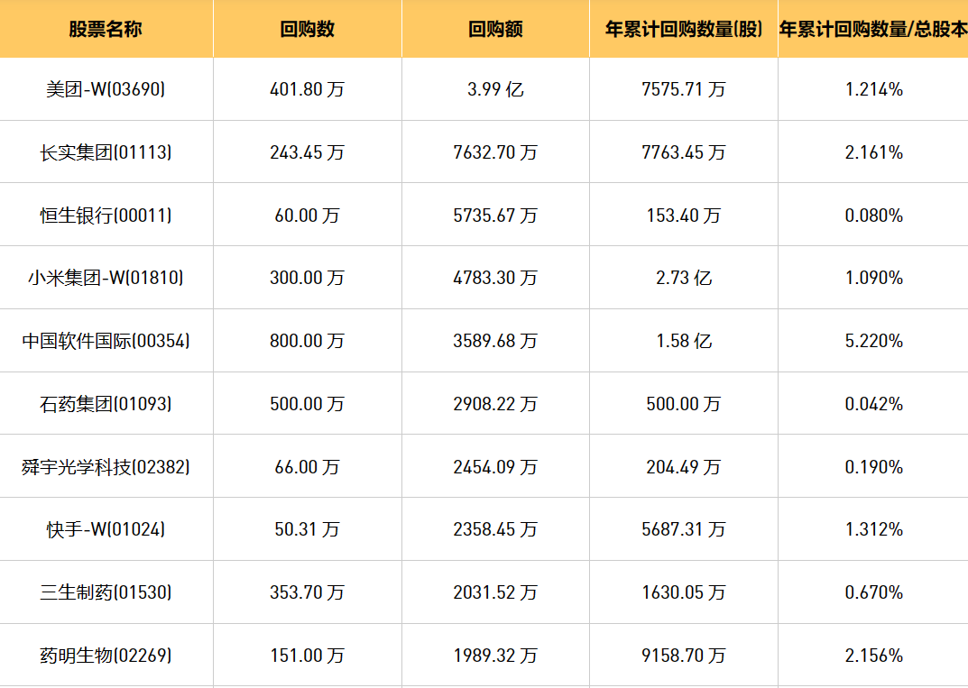This screenshot has width=968, height=688.
Task: Click the 年累计回购数量(股) header
Action: coord(684,29)
